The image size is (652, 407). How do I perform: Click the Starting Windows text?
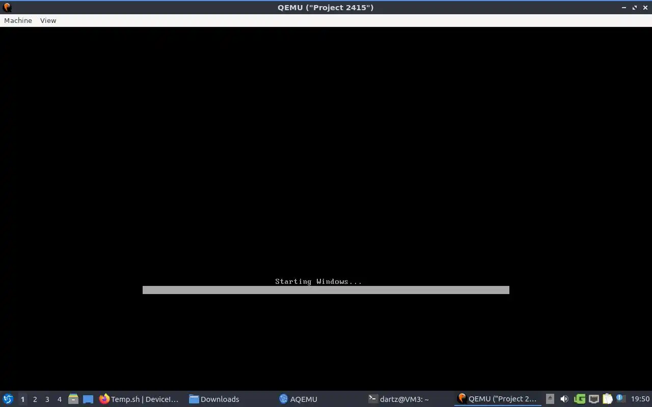[x=318, y=281]
